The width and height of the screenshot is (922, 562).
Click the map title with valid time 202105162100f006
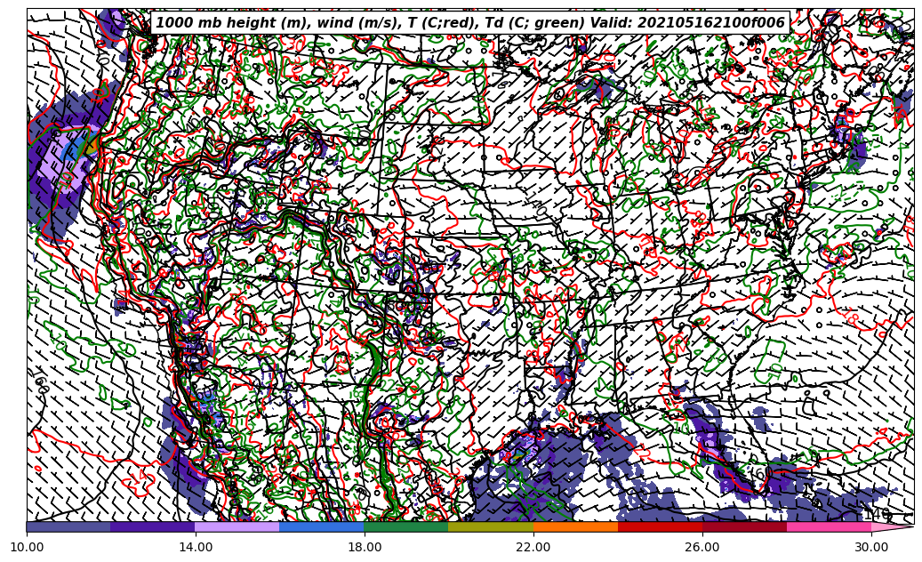470,23
